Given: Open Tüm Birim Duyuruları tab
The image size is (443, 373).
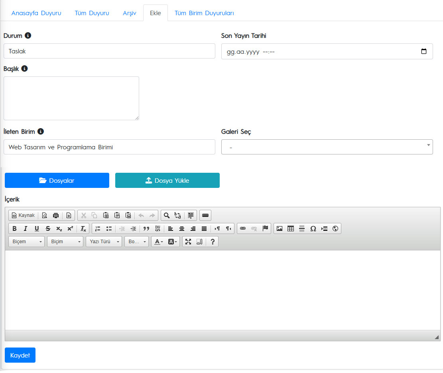Looking at the screenshot, I should (x=204, y=13).
